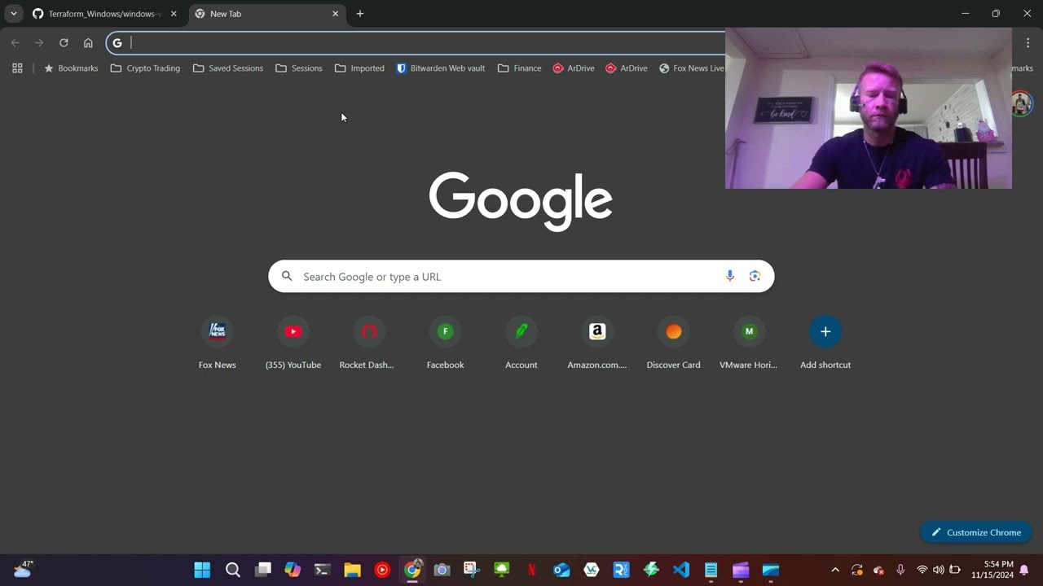This screenshot has height=586, width=1043.
Task: Open File Explorer from the taskbar
Action: (x=352, y=570)
